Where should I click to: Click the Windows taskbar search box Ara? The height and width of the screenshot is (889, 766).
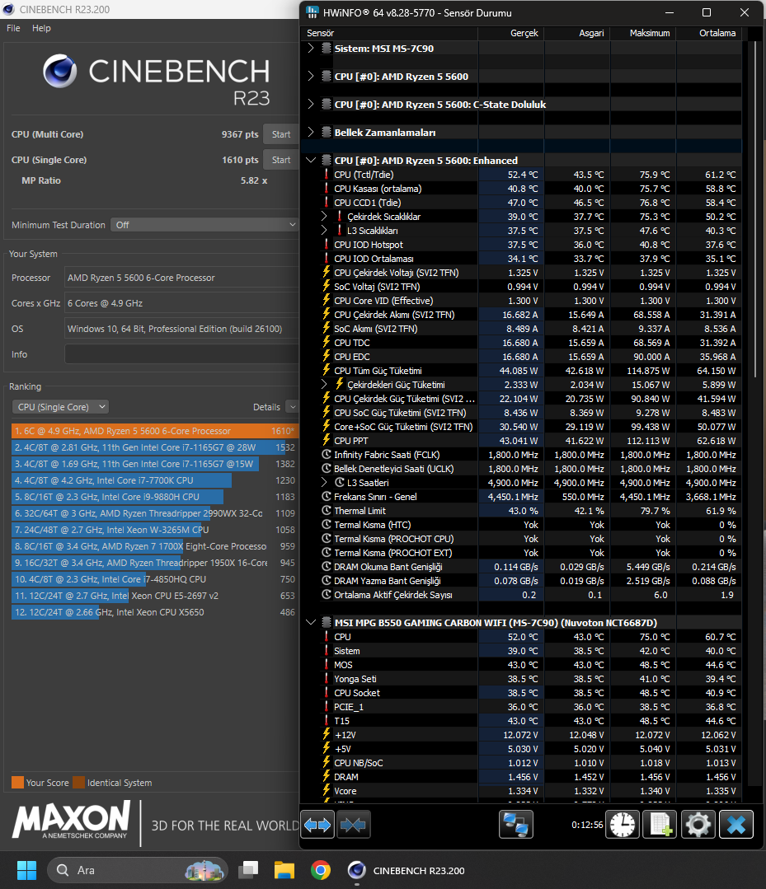pyautogui.click(x=138, y=870)
